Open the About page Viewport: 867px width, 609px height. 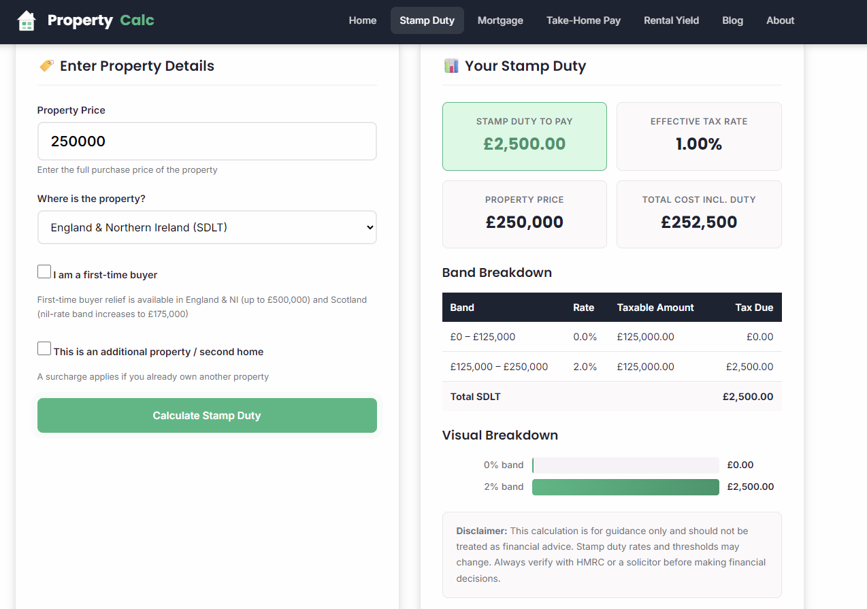[x=780, y=20]
